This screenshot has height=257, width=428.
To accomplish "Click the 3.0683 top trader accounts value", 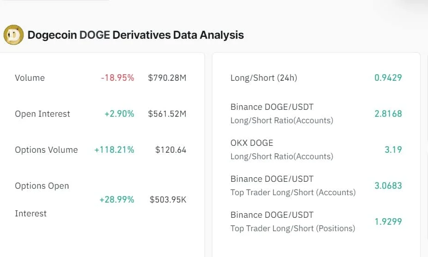I will pos(388,186).
